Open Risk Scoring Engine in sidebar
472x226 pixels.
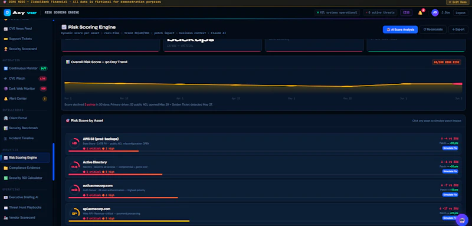25,158
